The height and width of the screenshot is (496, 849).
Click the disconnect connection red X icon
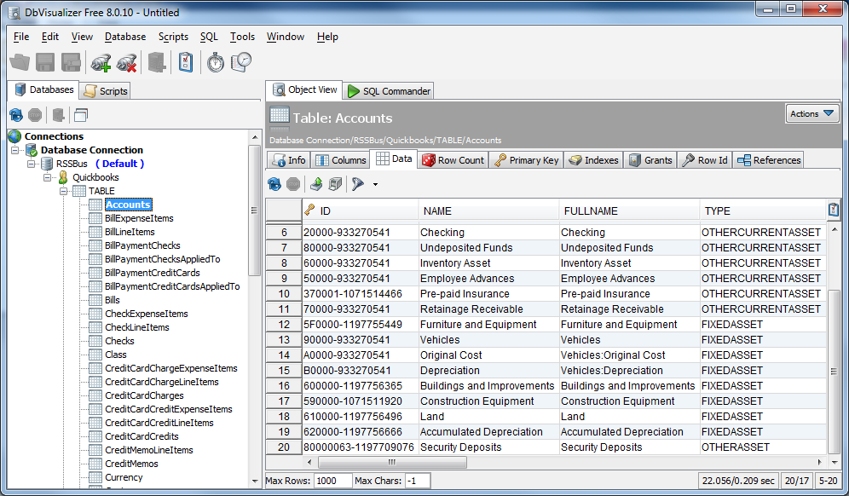pos(127,62)
